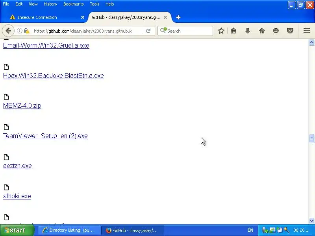Click the taskbar clock showing 06:26

coord(300,230)
